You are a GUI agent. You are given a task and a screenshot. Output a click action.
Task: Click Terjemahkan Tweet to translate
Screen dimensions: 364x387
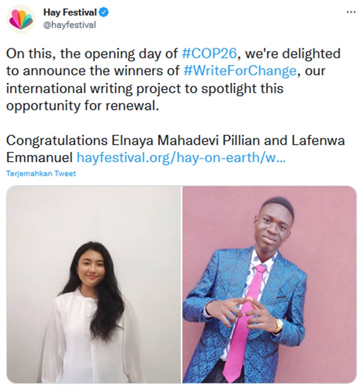coord(41,174)
